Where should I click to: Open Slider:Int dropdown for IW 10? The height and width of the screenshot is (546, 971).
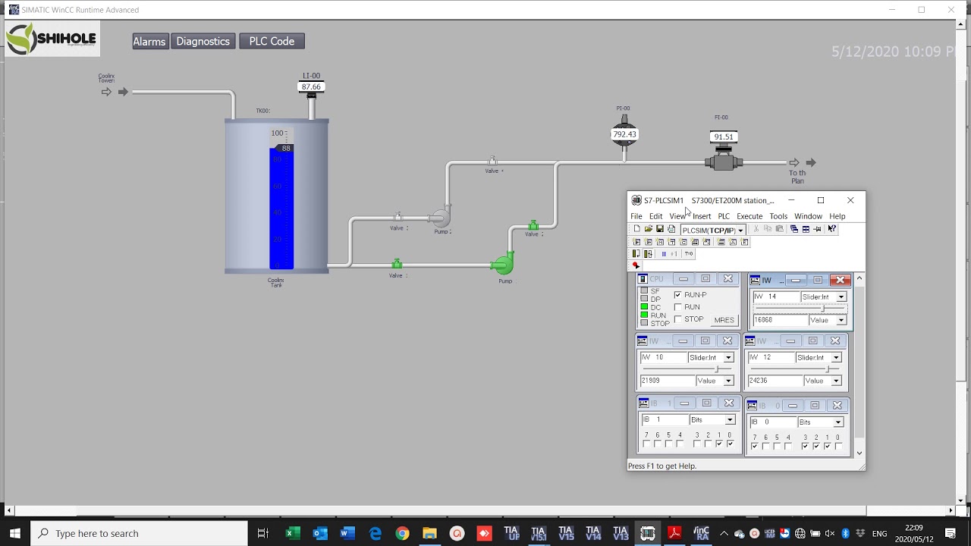click(x=728, y=357)
